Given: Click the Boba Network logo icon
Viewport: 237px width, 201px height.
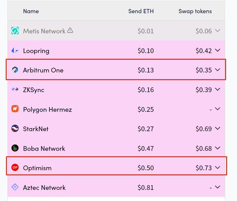Looking at the screenshot, I should [15, 148].
